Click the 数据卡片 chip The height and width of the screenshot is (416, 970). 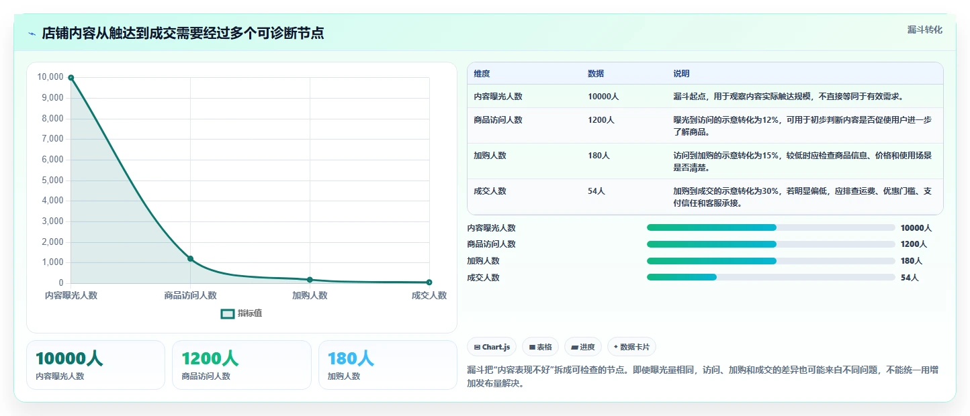pyautogui.click(x=631, y=347)
